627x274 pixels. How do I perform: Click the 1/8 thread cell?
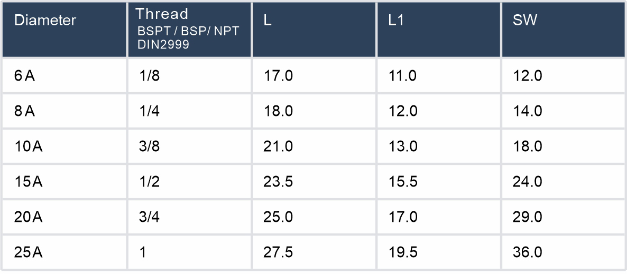(x=149, y=76)
